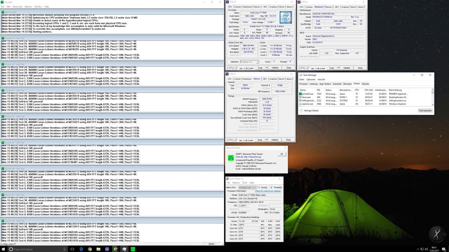
Task: Switch to the Prozesse tab in Task-Manager
Action: pos(303,84)
